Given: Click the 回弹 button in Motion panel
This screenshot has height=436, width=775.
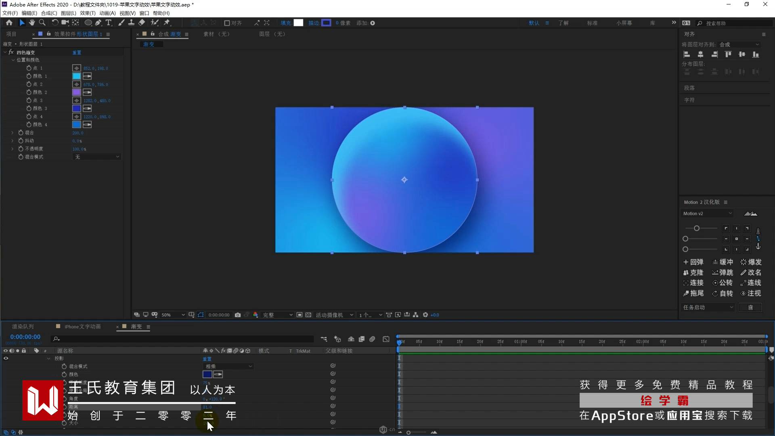Looking at the screenshot, I should (693, 262).
